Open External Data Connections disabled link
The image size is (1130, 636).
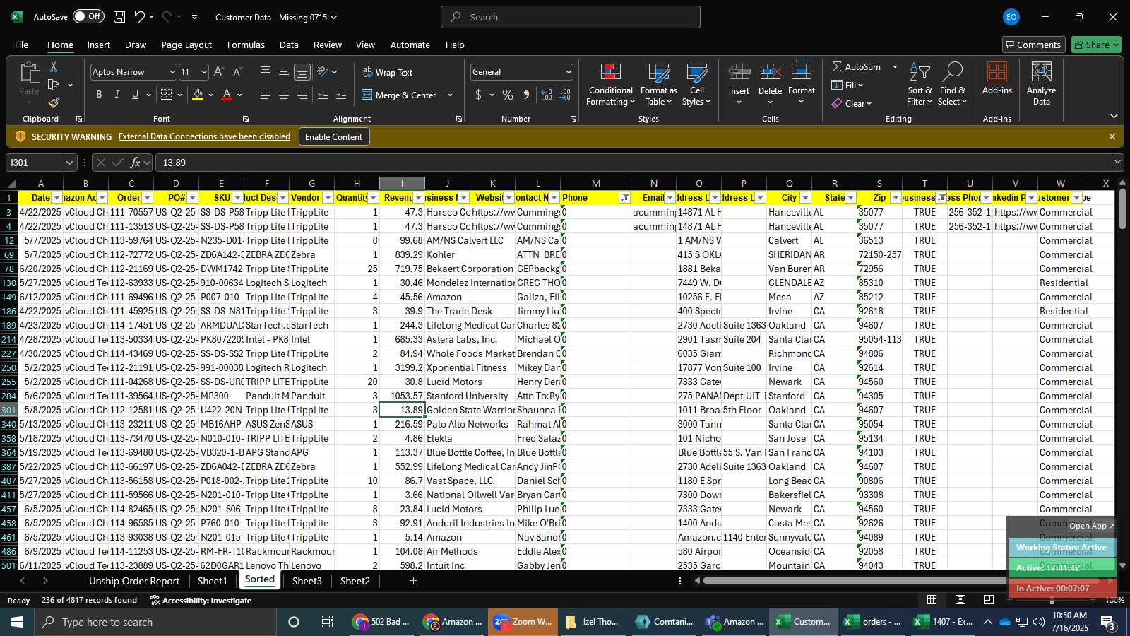pyautogui.click(x=204, y=136)
